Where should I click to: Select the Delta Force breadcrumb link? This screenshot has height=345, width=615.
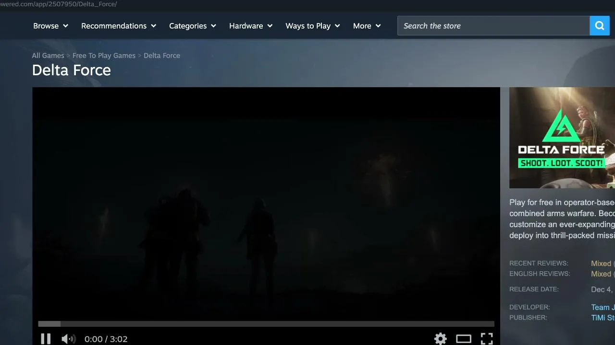[162, 56]
